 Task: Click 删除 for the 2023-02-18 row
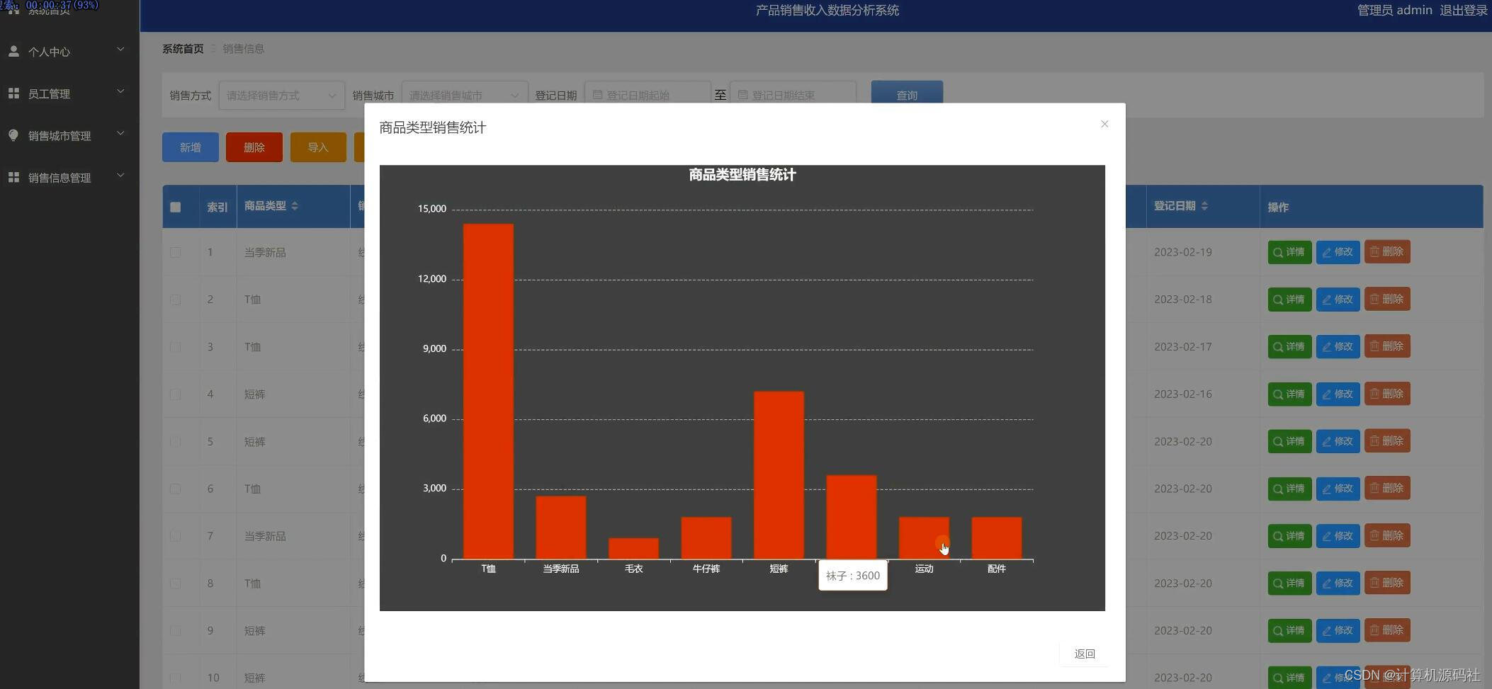point(1387,300)
